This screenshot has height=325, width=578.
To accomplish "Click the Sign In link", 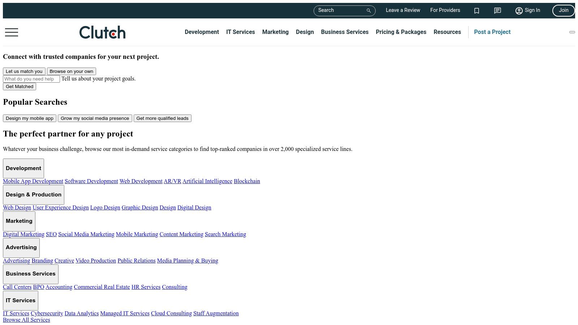I will (532, 10).
